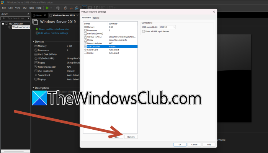Image resolution: width=268 pixels, height=153 pixels.
Task: Open the Tabs menu
Action: (31, 8)
